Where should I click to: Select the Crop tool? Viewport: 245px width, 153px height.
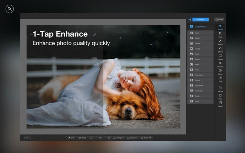220,35
